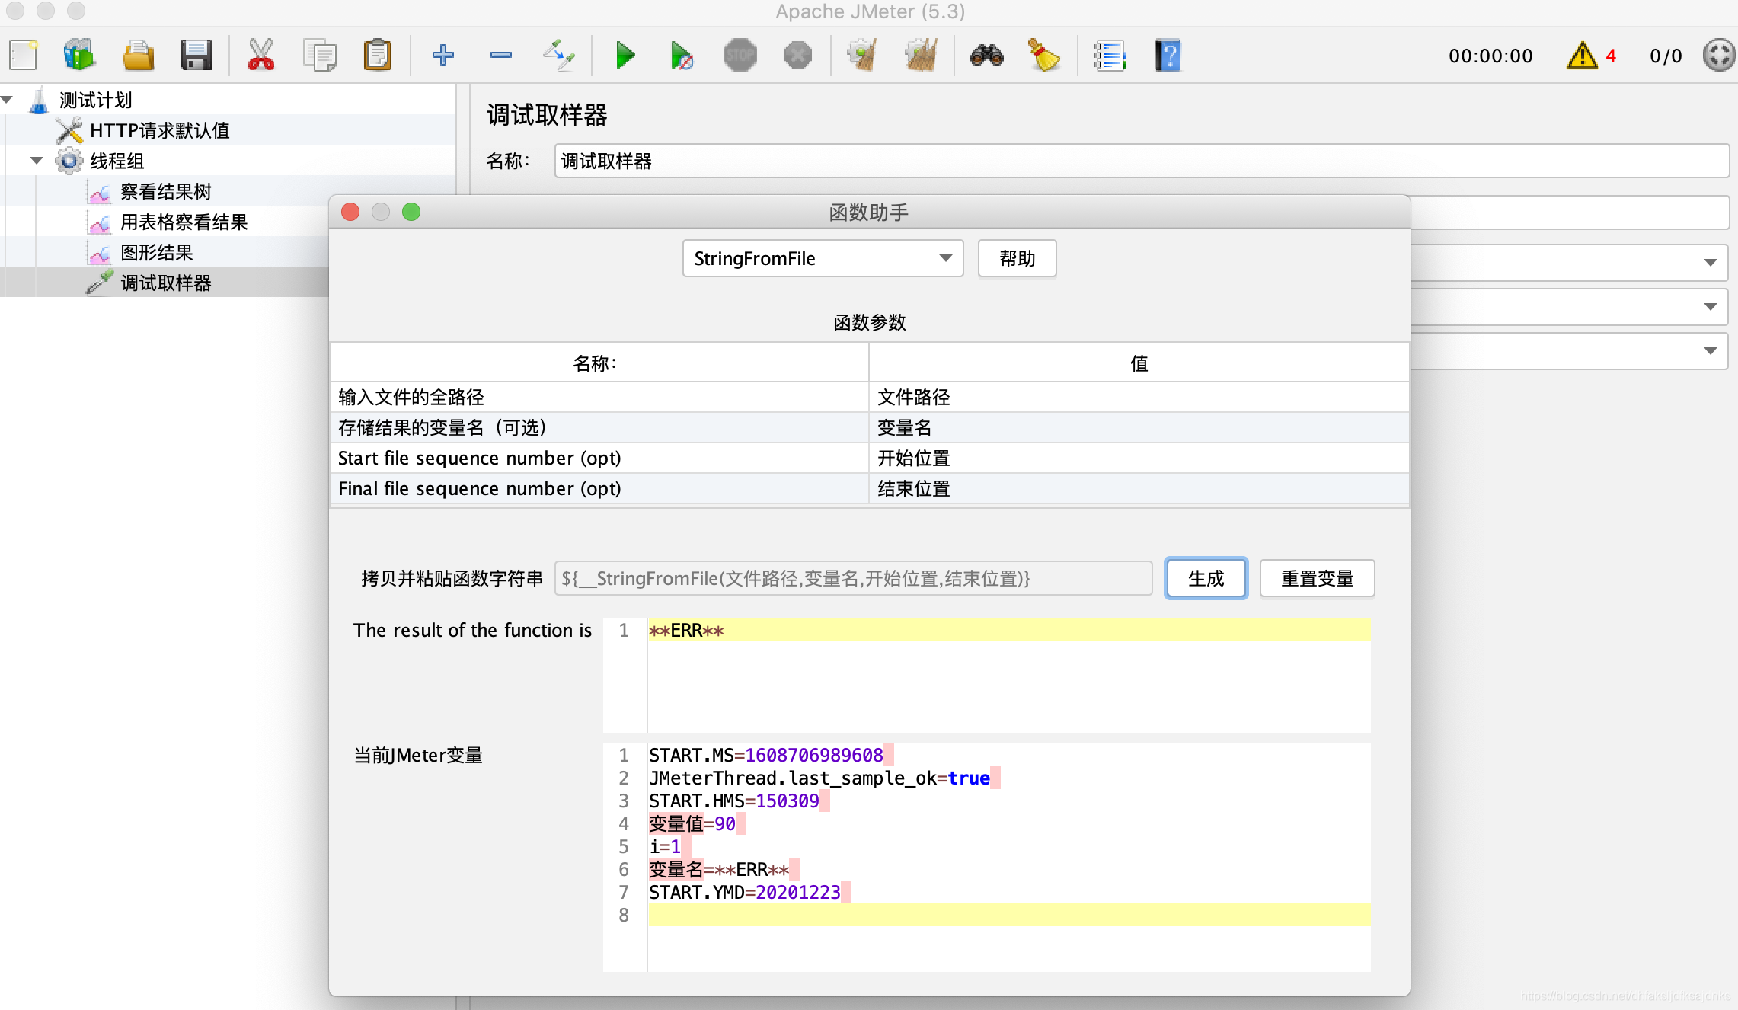Click the Help question mark icon
This screenshot has height=1010, width=1738.
[x=1167, y=56]
